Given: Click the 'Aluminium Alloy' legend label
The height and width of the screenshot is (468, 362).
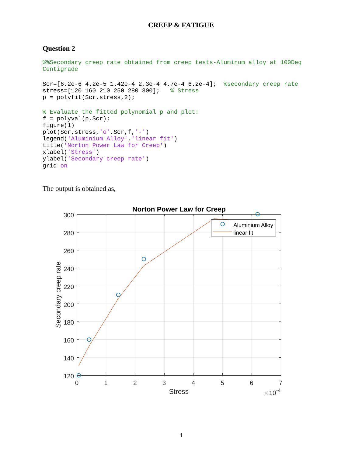Looking at the screenshot, I should (253, 225).
